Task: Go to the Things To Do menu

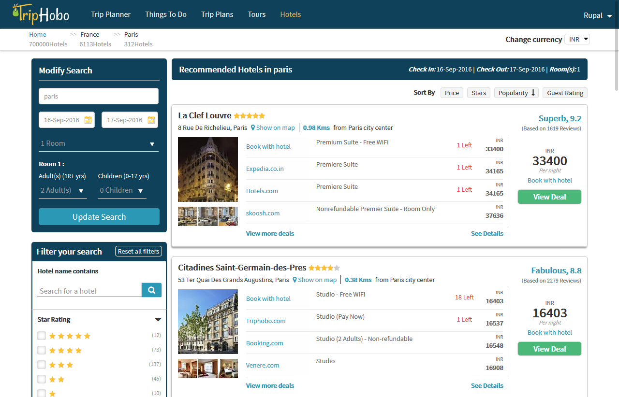Action: coord(166,14)
